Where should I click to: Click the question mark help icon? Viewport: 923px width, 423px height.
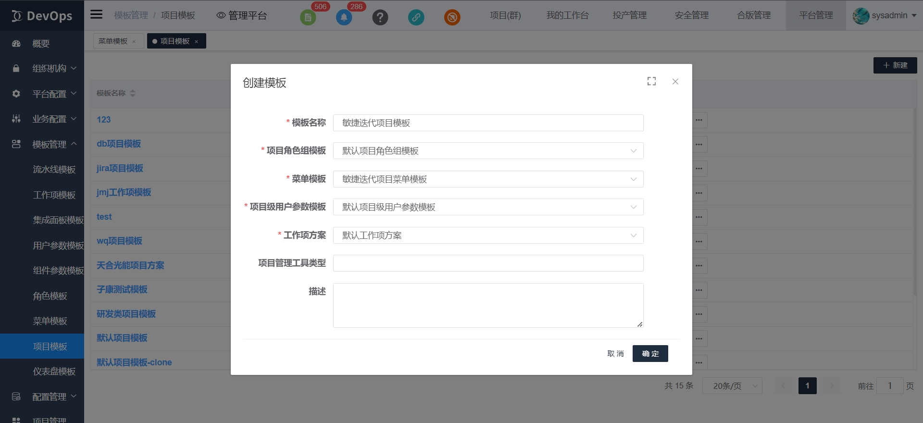pyautogui.click(x=380, y=18)
